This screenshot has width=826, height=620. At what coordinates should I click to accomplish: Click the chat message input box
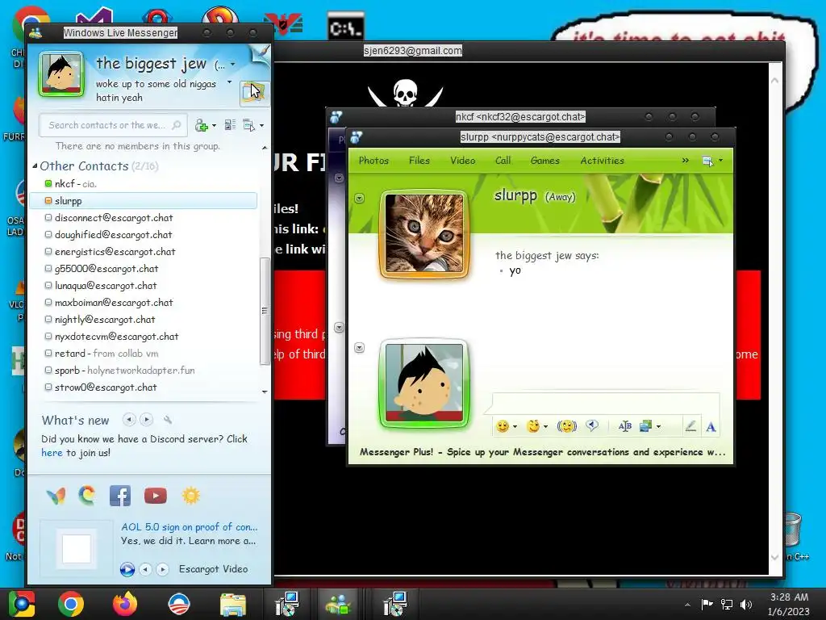(606, 404)
